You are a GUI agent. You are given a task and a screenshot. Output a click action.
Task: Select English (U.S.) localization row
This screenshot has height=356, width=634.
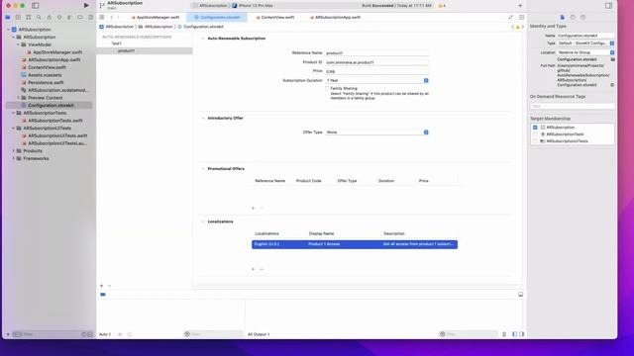point(355,244)
